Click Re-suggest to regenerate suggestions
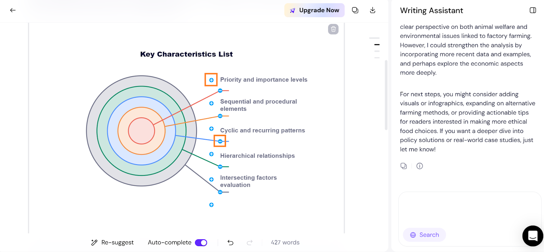The image size is (548, 252). [x=112, y=242]
